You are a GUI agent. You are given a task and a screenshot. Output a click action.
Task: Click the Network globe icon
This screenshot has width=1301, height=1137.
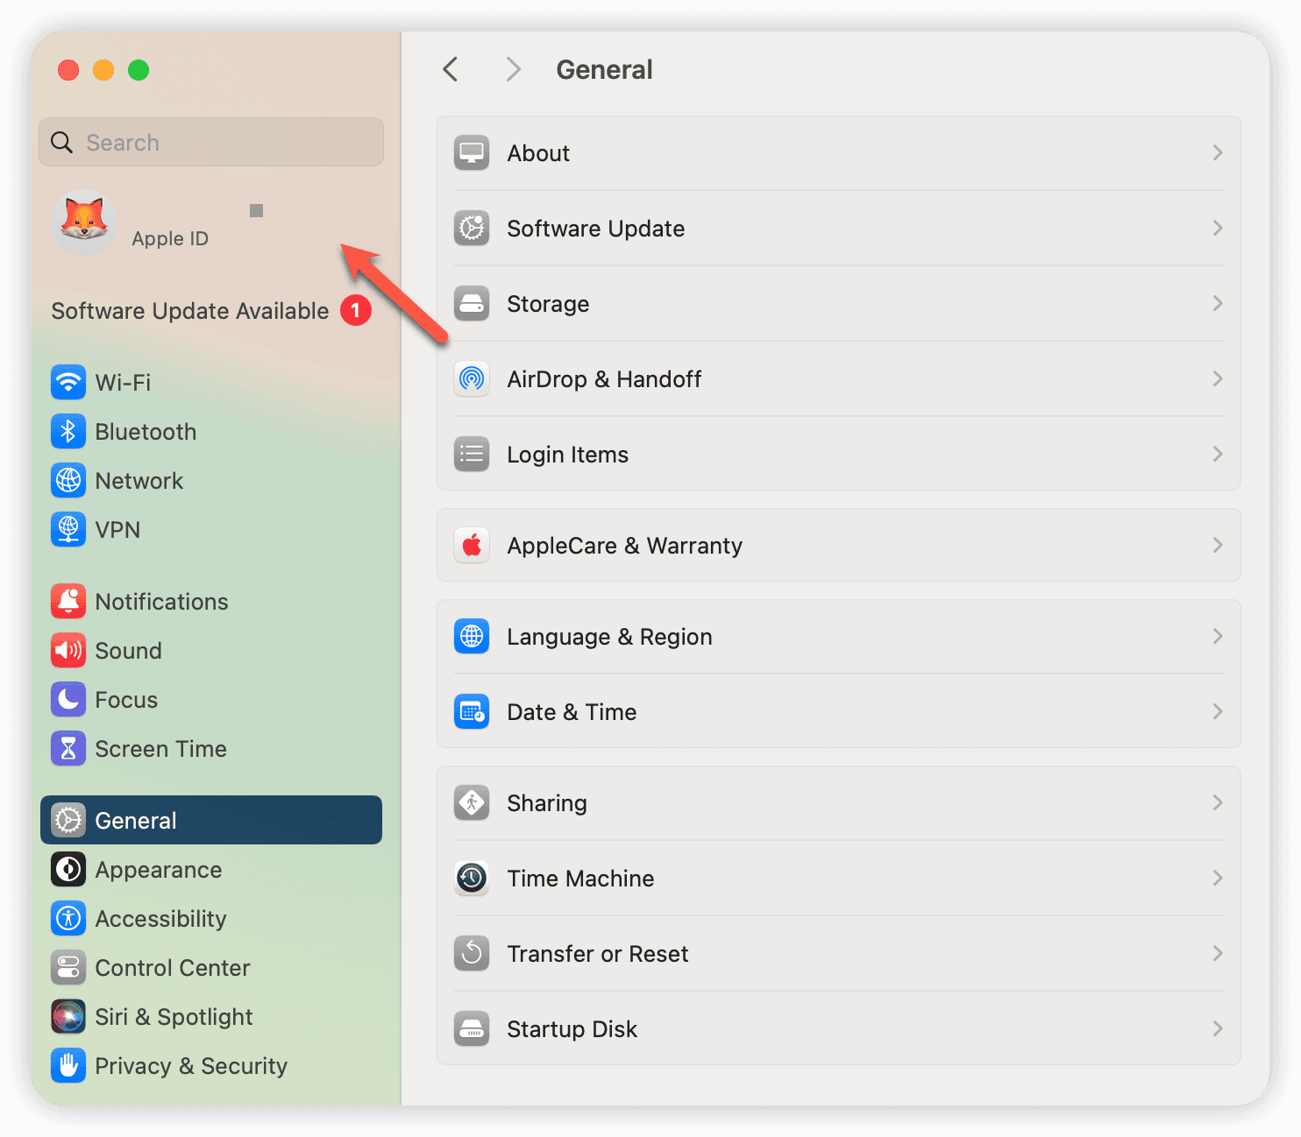pyautogui.click(x=68, y=480)
